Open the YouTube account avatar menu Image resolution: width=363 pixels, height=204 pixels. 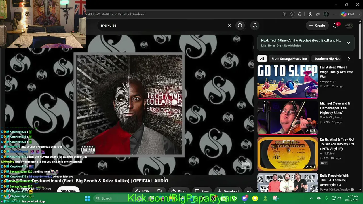click(349, 25)
